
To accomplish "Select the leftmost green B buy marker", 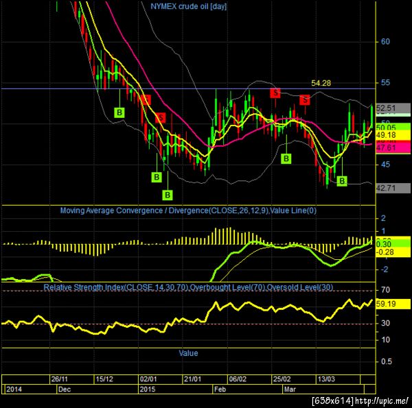I will coord(119,112).
